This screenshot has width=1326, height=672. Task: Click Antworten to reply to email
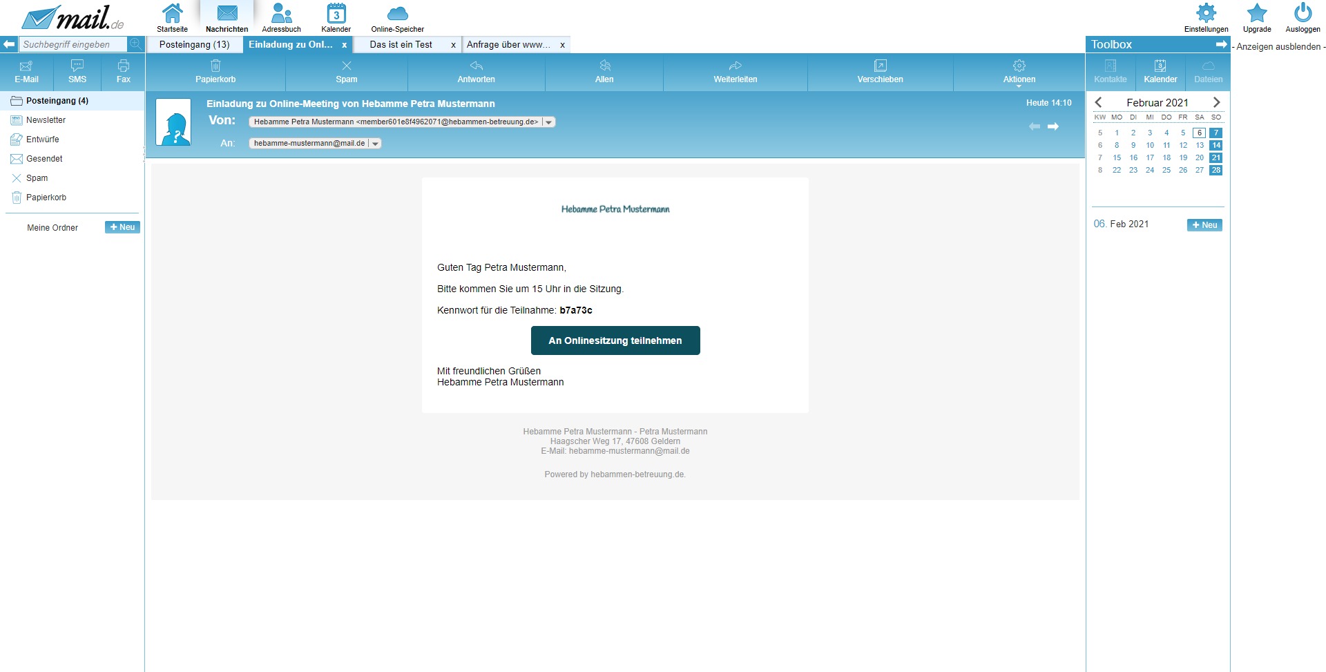[476, 72]
